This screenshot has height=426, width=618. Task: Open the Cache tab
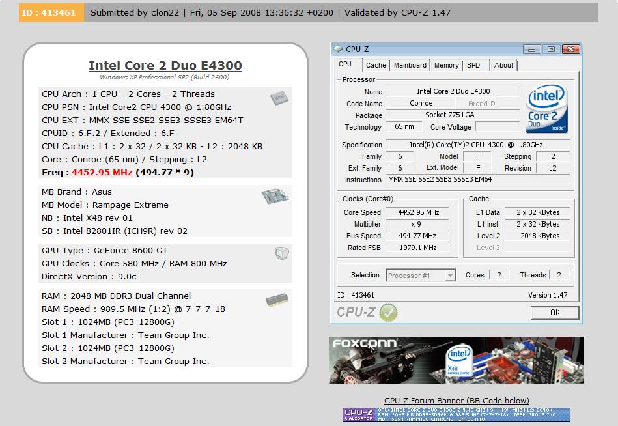point(376,65)
